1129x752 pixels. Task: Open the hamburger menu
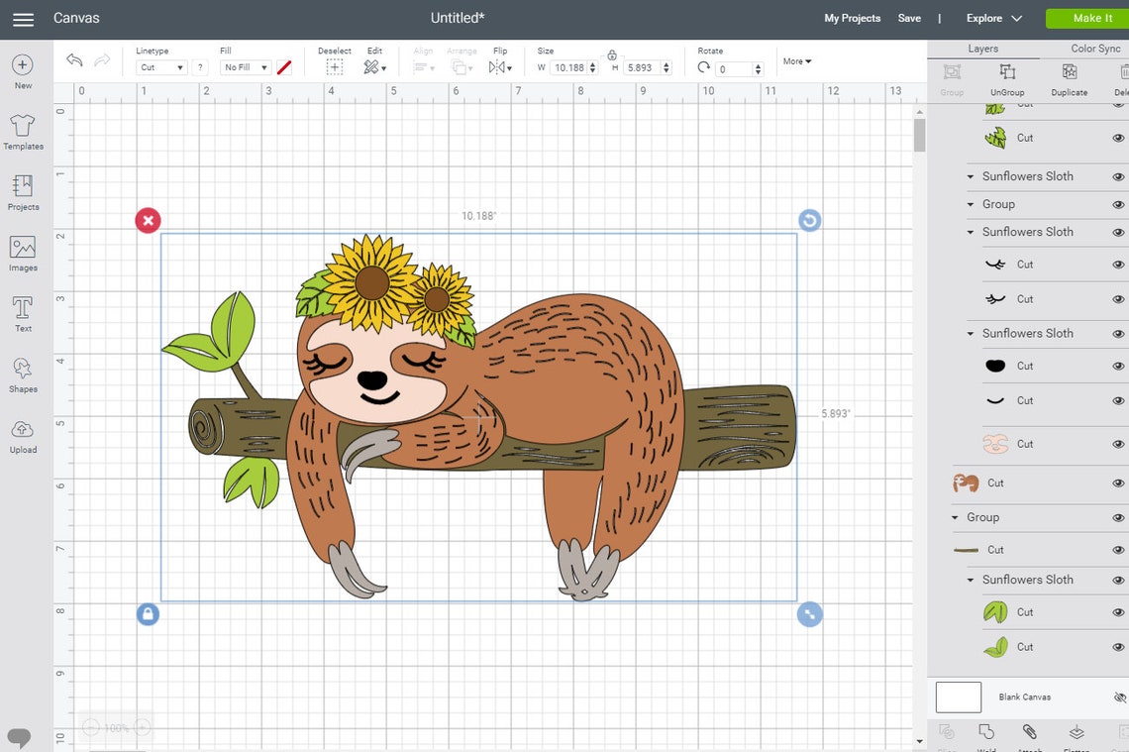click(23, 17)
